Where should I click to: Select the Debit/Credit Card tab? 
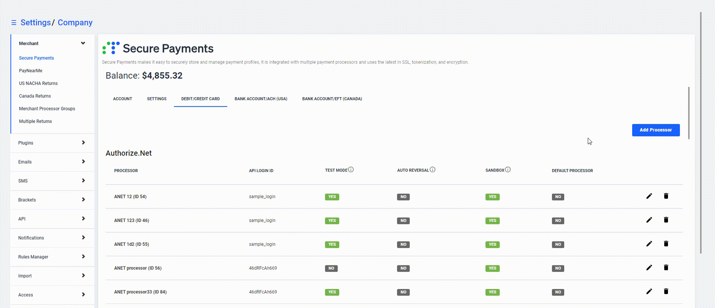coord(200,99)
